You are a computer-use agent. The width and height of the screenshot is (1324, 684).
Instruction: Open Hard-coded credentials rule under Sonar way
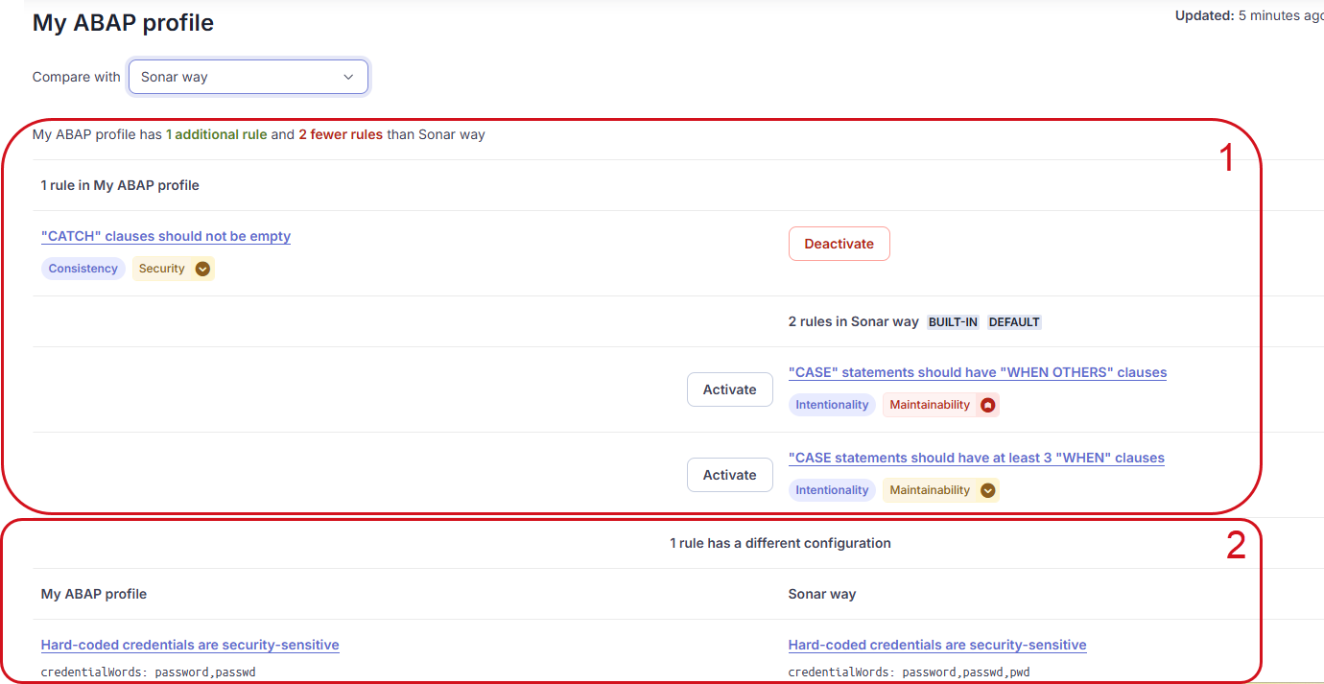[937, 645]
